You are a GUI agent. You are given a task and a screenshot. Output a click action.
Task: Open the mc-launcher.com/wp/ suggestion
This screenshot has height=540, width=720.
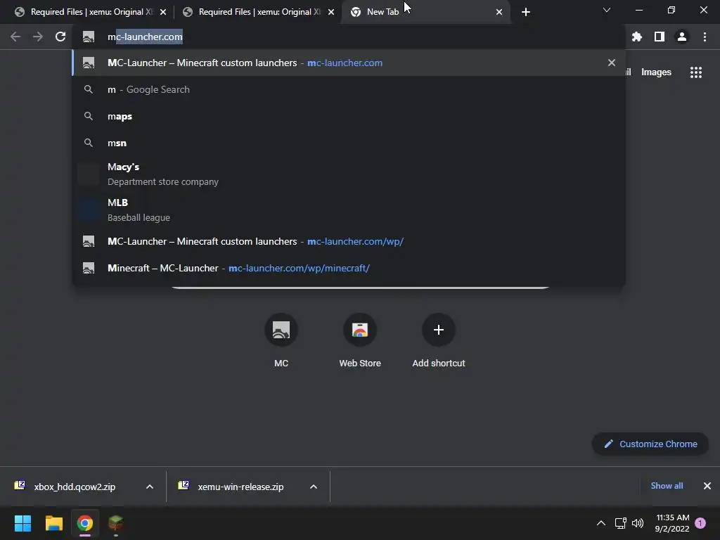(x=349, y=242)
